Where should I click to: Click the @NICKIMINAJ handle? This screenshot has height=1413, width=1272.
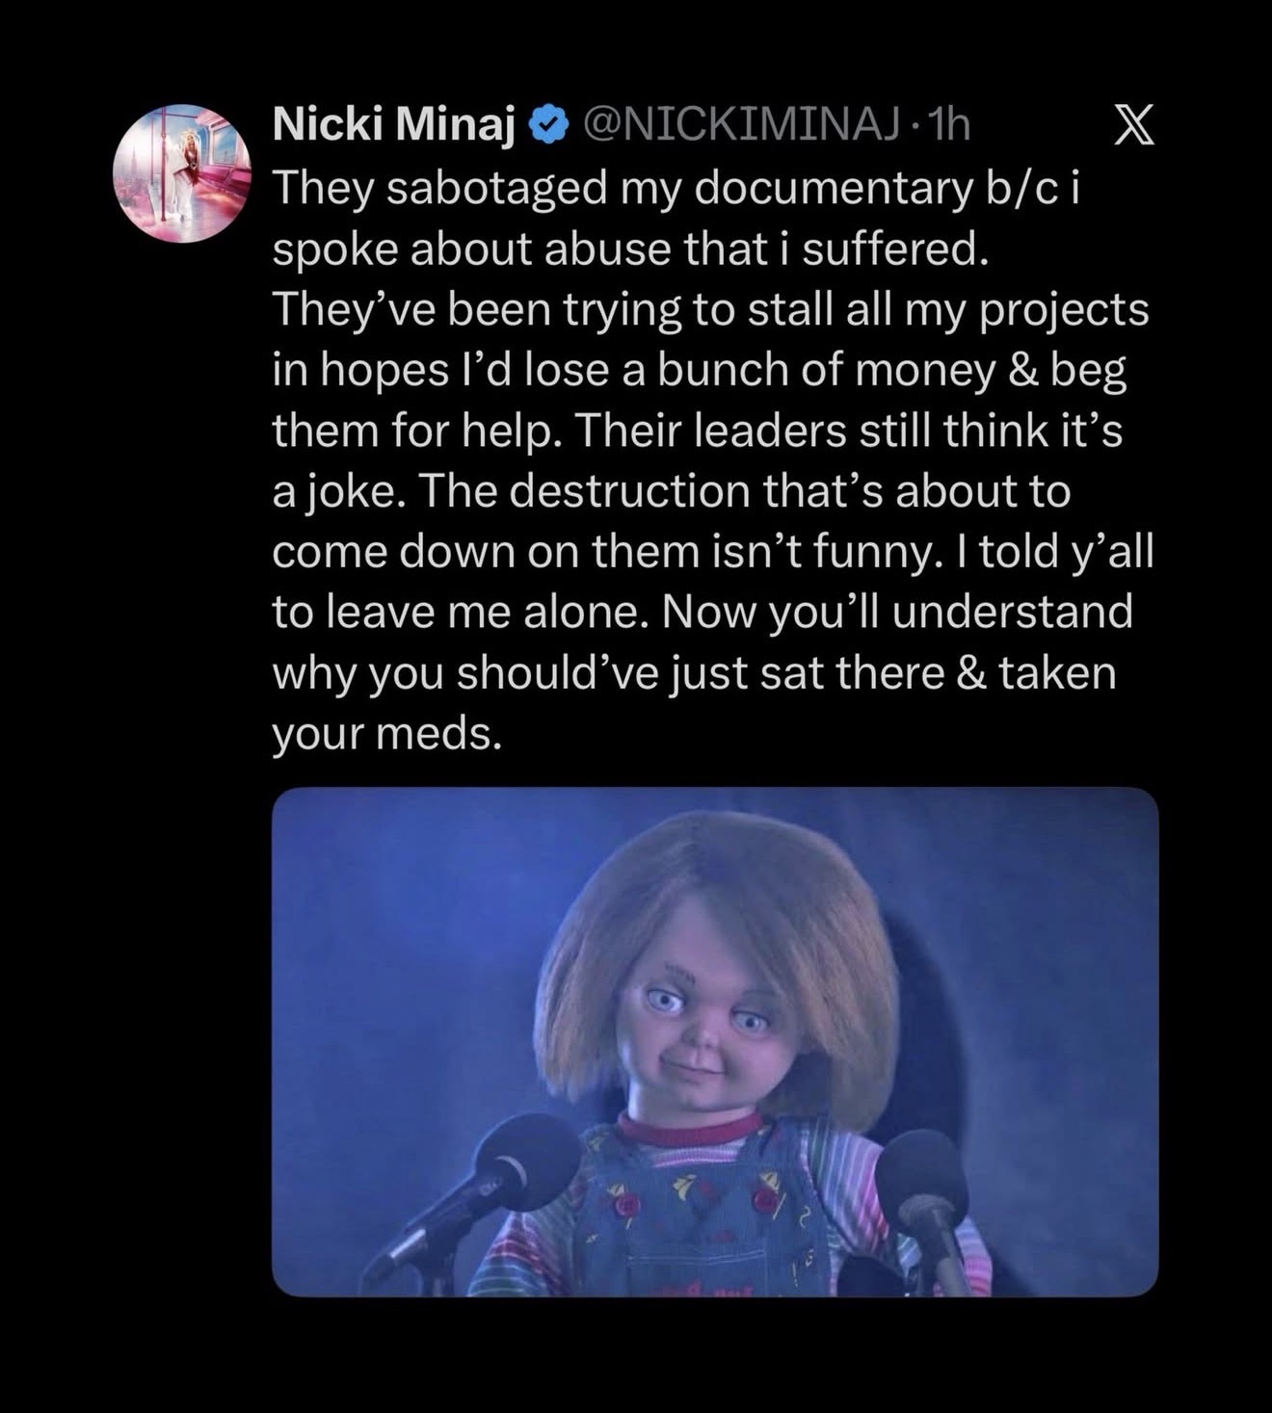[739, 126]
